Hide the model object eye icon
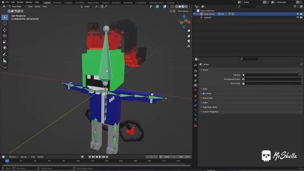This screenshot has width=304, height=171. tap(298, 18)
